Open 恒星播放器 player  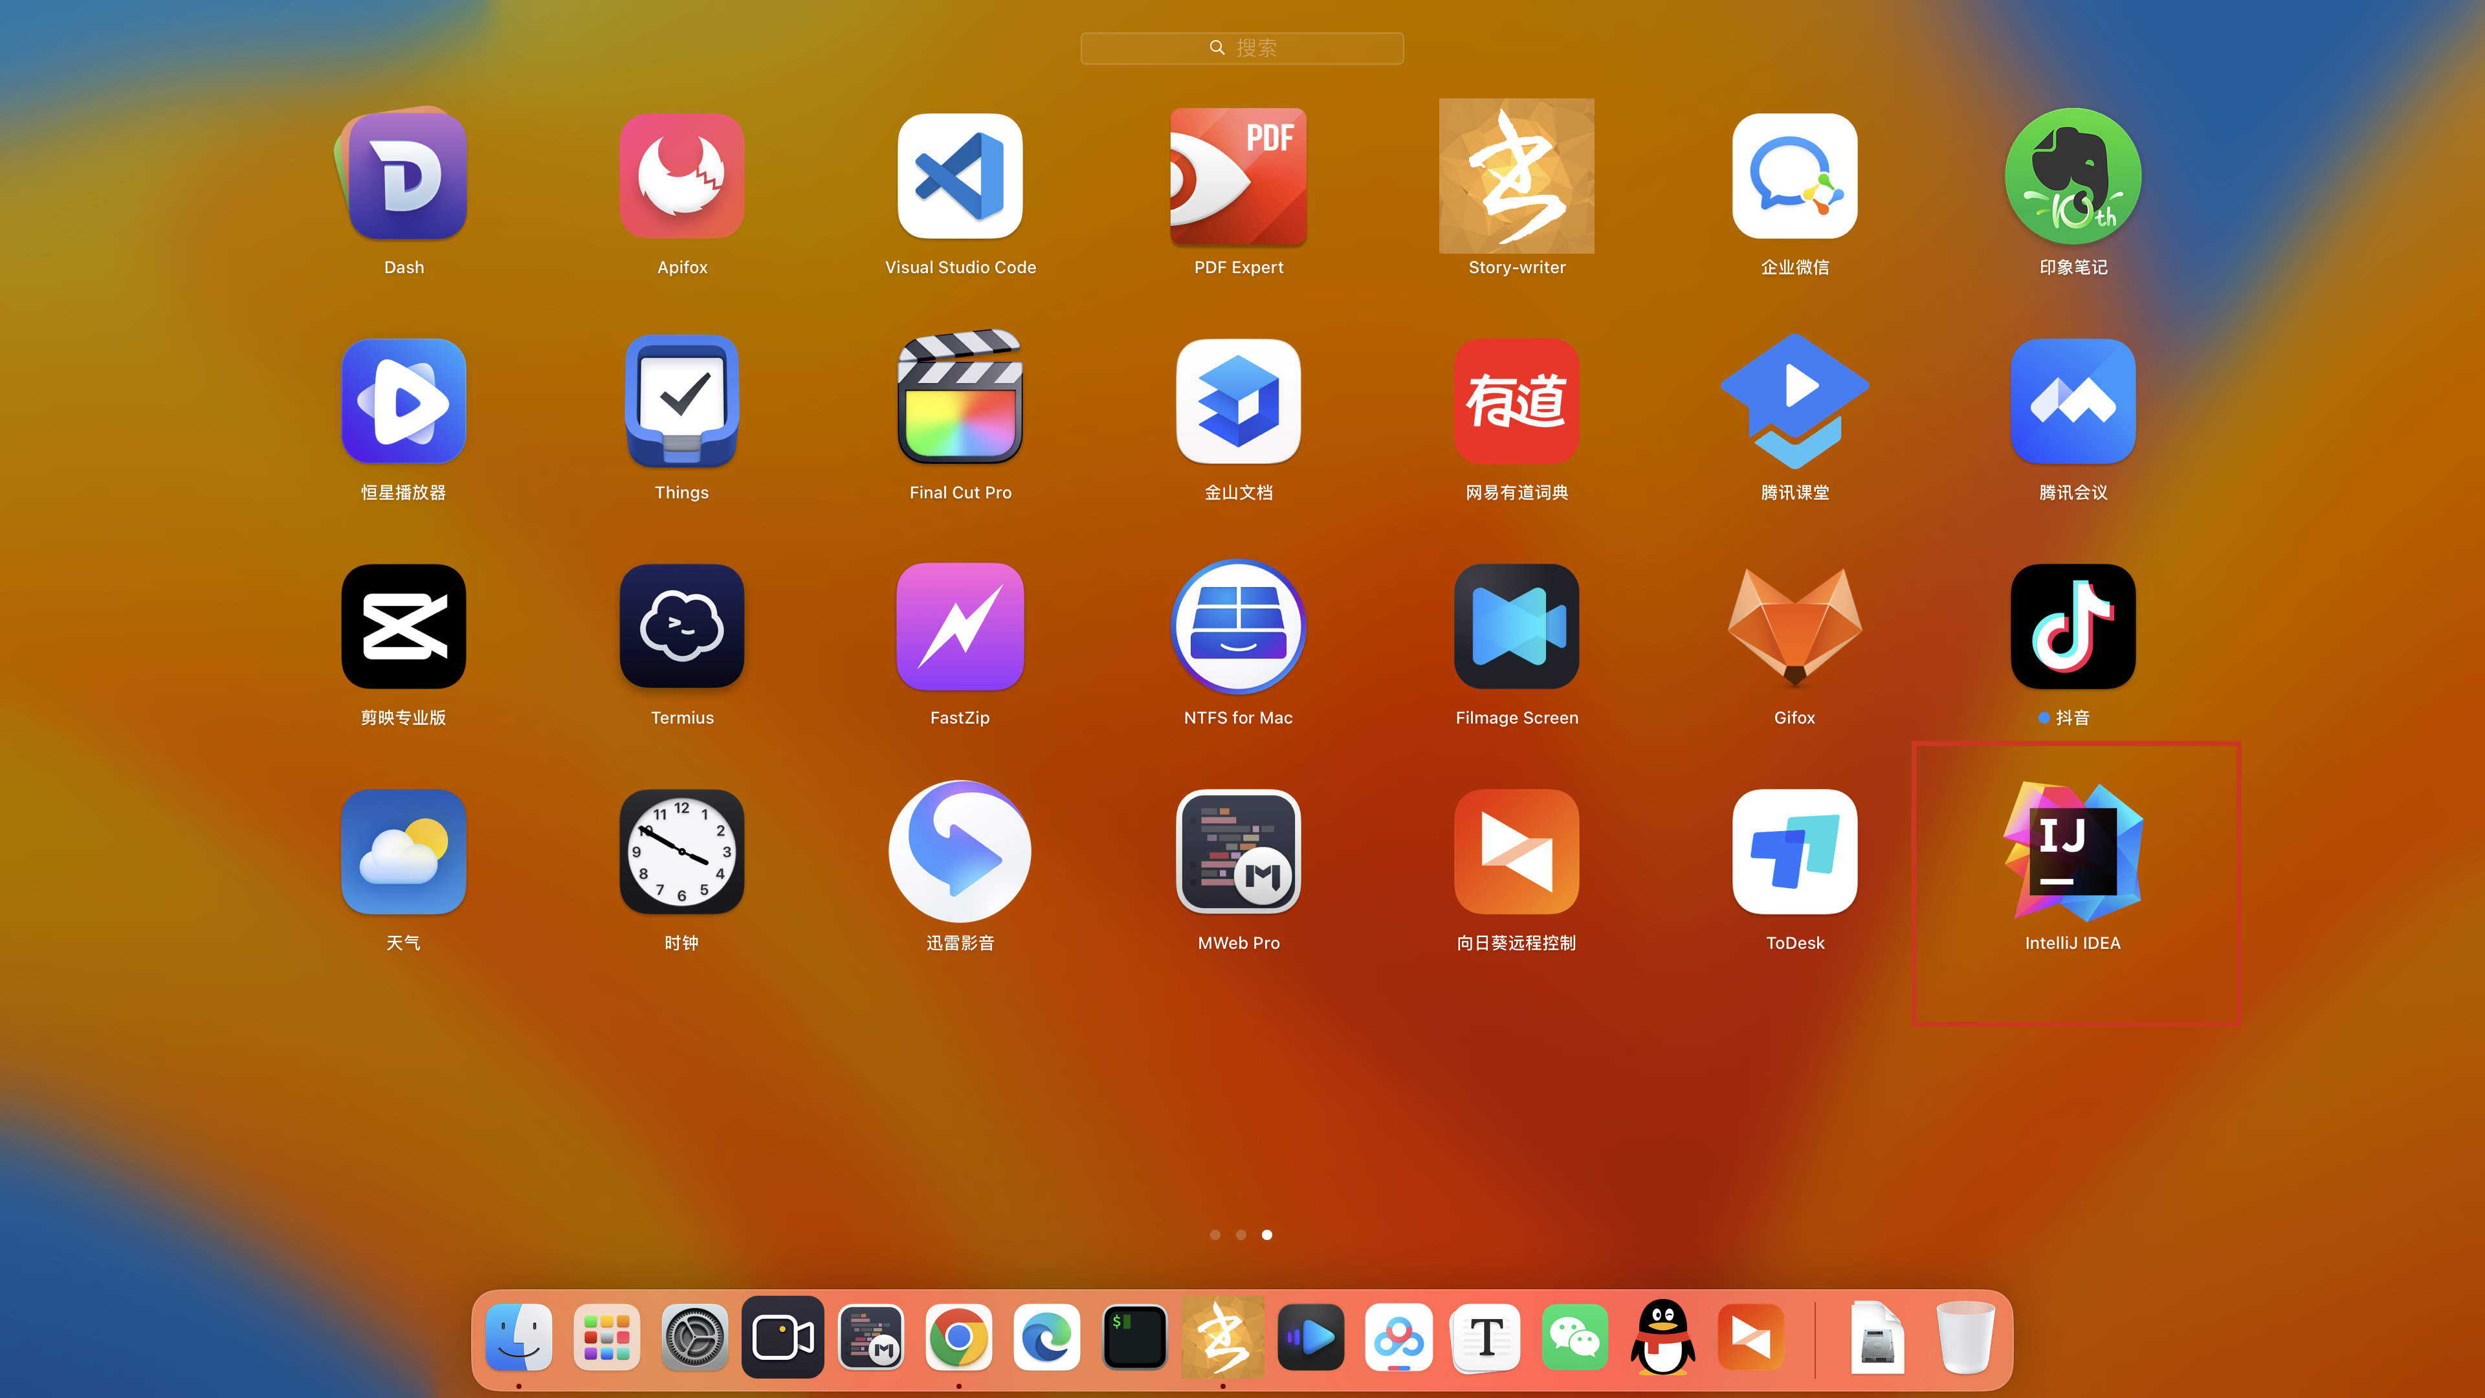(x=403, y=401)
